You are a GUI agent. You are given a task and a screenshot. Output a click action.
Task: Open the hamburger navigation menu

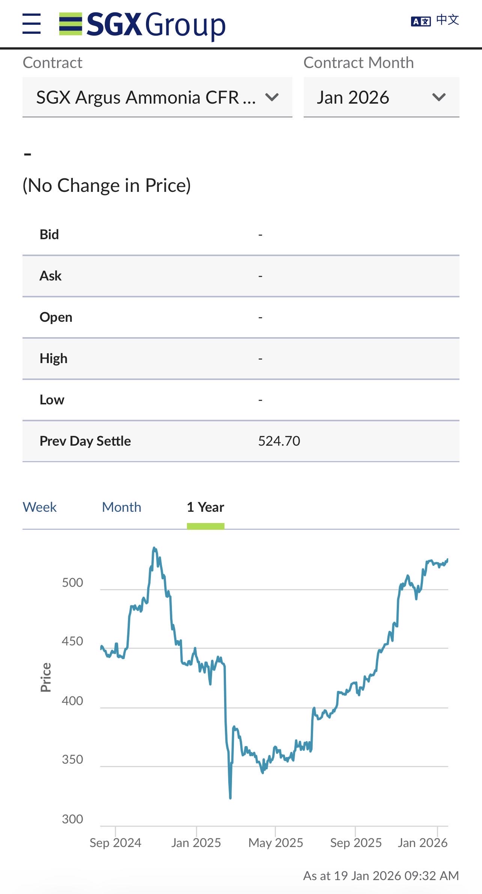32,24
